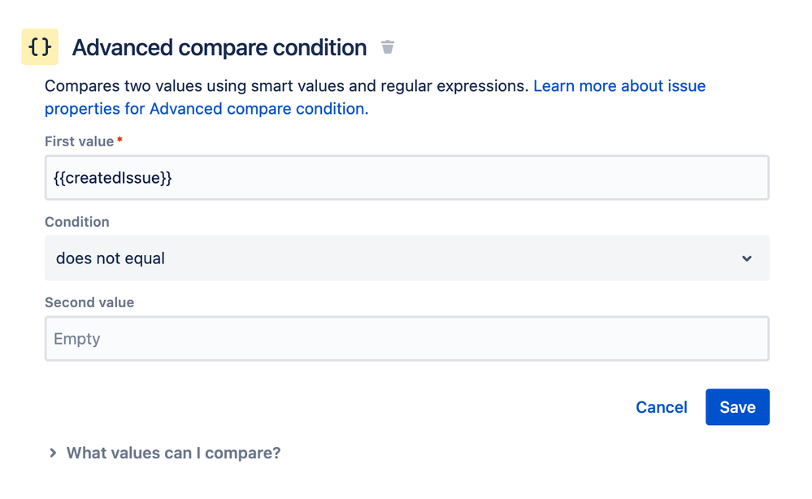Click the 'First value' field label
Viewport: 812px width, 499px height.
coord(79,141)
